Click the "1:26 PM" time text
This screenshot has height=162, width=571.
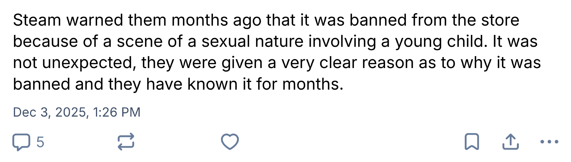pos(117,112)
